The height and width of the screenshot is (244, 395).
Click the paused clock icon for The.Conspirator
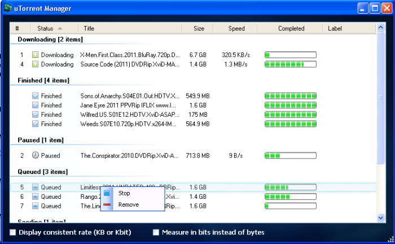click(35, 155)
